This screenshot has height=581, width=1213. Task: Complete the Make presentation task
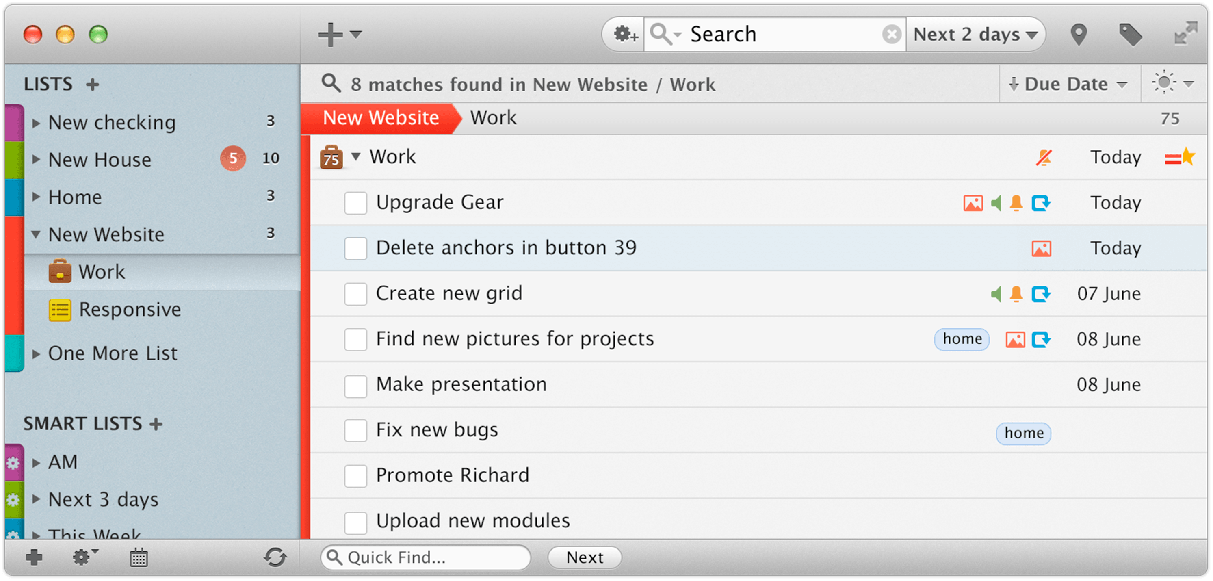click(355, 386)
